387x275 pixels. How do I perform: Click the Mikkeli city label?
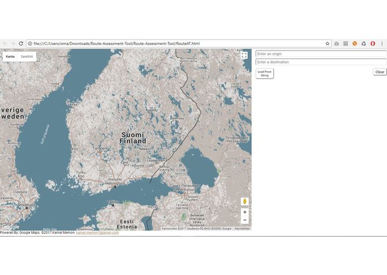145,149
